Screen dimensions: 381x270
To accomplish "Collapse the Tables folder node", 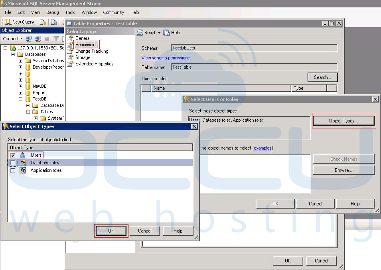I will [x=28, y=112].
